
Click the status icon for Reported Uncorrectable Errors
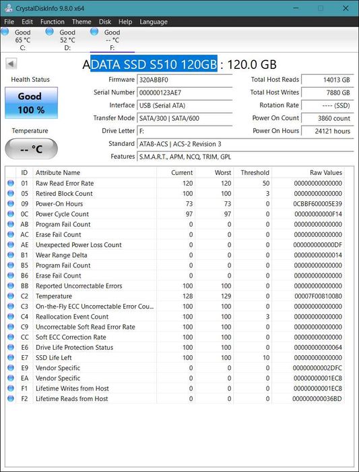tap(11, 286)
